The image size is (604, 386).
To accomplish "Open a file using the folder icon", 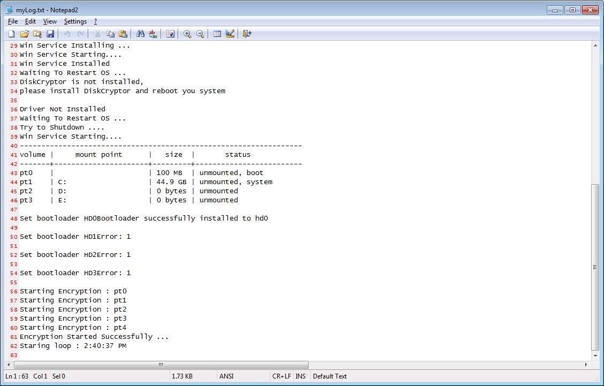I will point(24,34).
